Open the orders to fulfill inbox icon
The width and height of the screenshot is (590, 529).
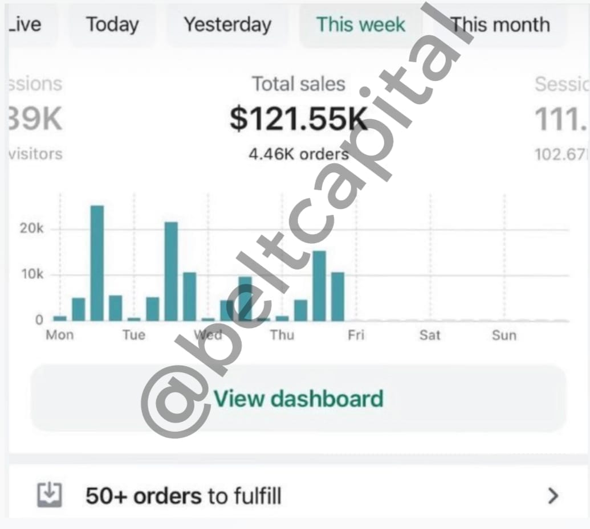49,495
